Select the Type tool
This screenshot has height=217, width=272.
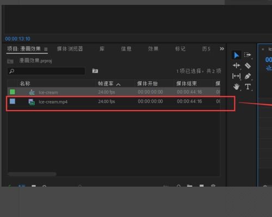(x=248, y=87)
